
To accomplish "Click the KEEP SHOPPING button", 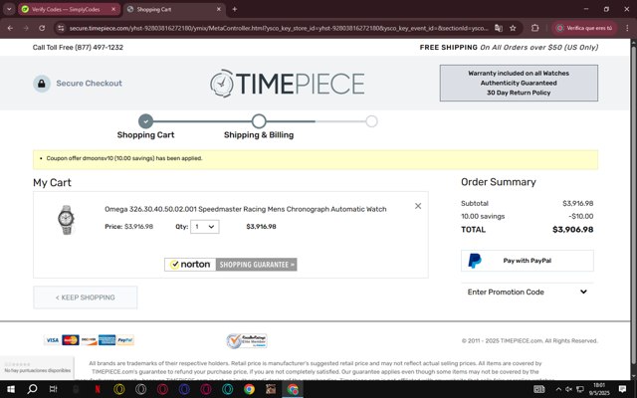I will (x=86, y=298).
